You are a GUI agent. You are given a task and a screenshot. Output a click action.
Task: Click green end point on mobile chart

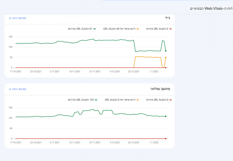[166, 51]
